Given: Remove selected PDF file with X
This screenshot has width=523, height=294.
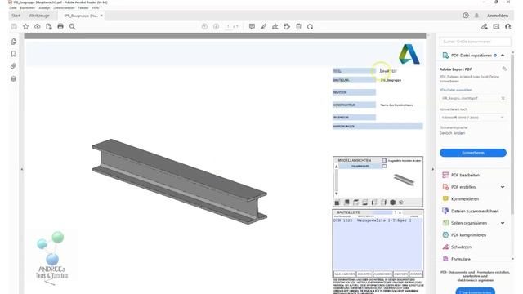Looking at the screenshot, I should [x=503, y=98].
